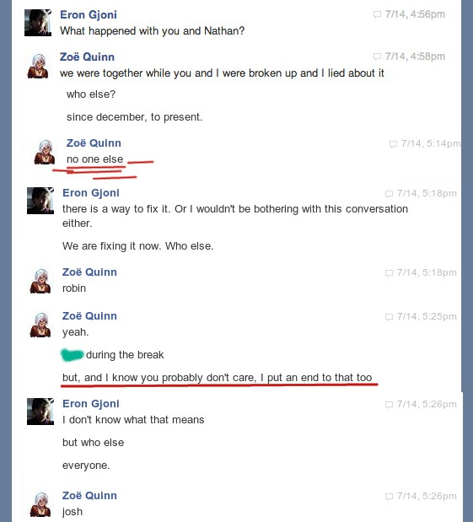Click the green redaction mark before "during the break"
This screenshot has height=522, width=473.
(x=73, y=355)
